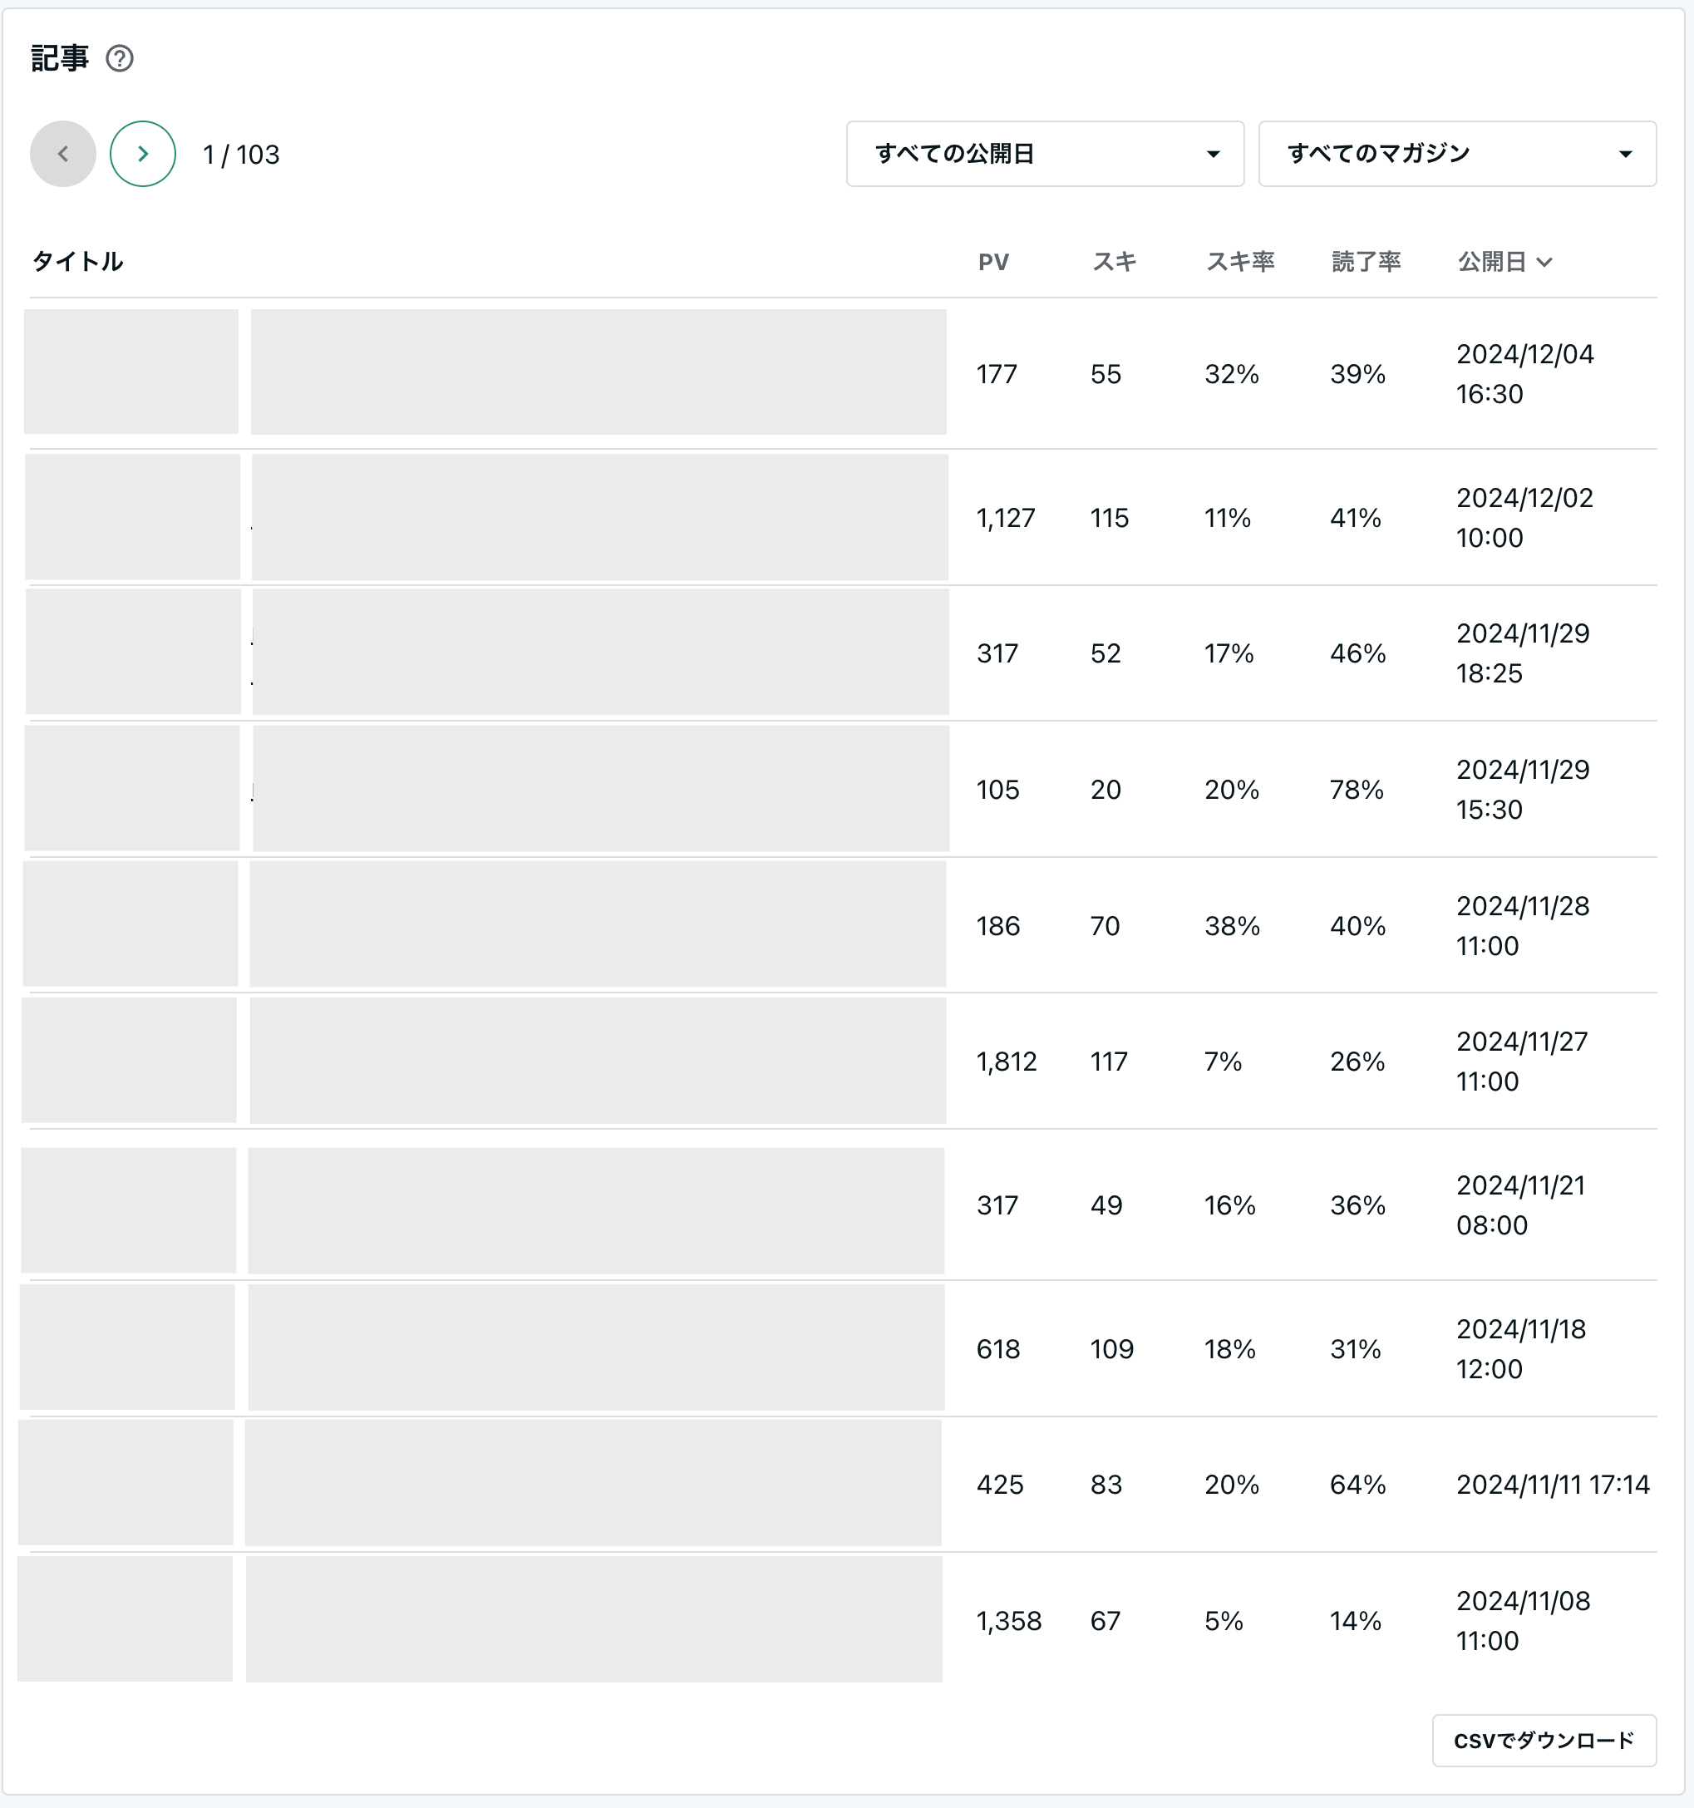1694x1808 pixels.
Task: Select 読了率 value 78%
Action: (x=1357, y=790)
